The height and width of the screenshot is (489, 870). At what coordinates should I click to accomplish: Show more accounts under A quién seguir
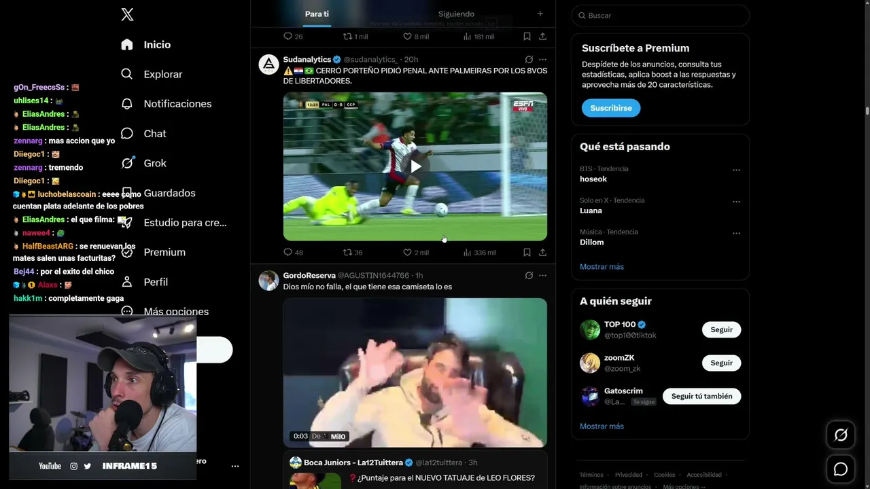pos(602,427)
